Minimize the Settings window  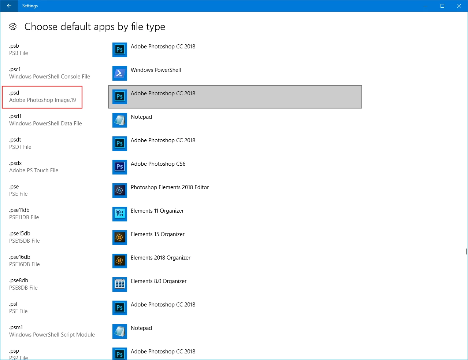426,6
